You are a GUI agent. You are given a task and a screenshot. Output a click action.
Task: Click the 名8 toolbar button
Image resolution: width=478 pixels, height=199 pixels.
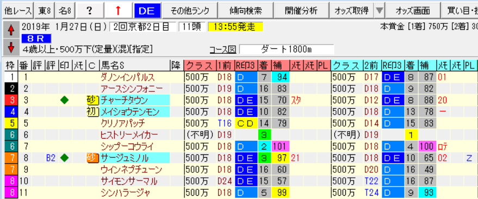(65, 10)
